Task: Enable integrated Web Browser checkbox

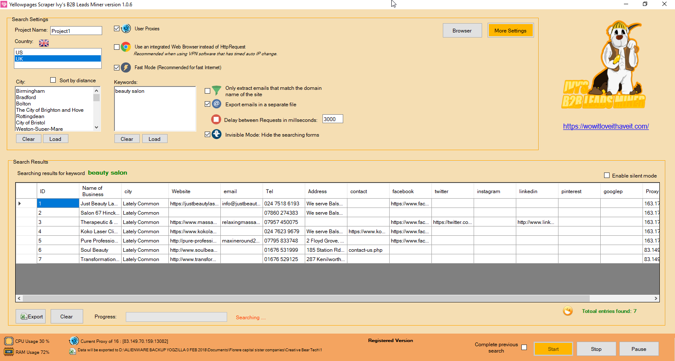Action: click(117, 47)
